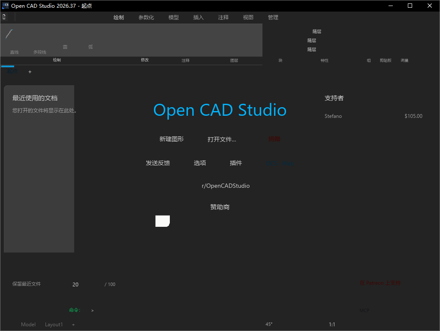Expand the 组 ribbon panel label

tap(369, 60)
